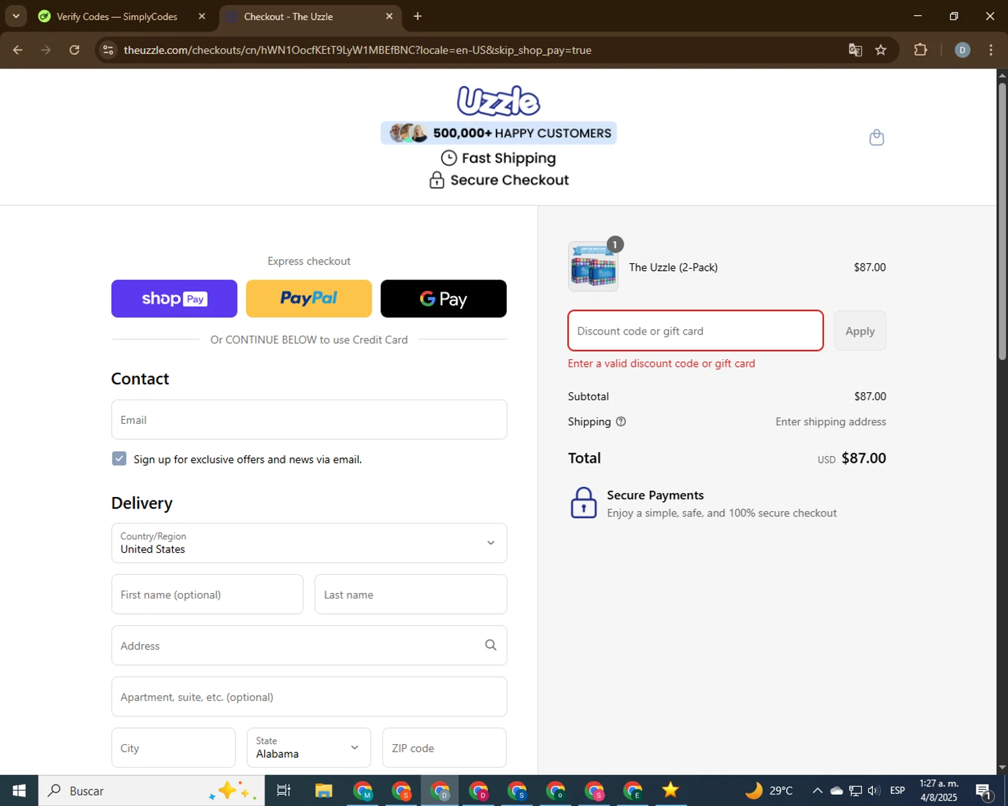
Task: Click the Last name field
Action: pyautogui.click(x=411, y=594)
